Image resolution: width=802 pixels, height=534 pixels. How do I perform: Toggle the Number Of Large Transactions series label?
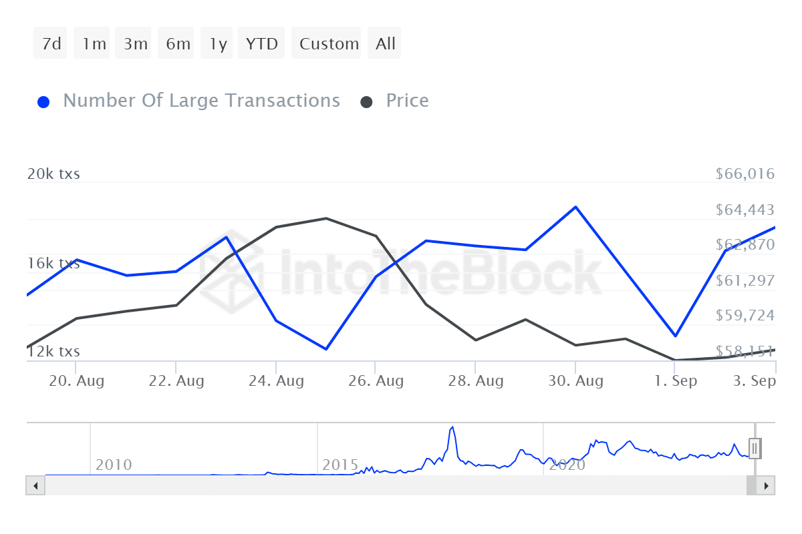pyautogui.click(x=201, y=101)
